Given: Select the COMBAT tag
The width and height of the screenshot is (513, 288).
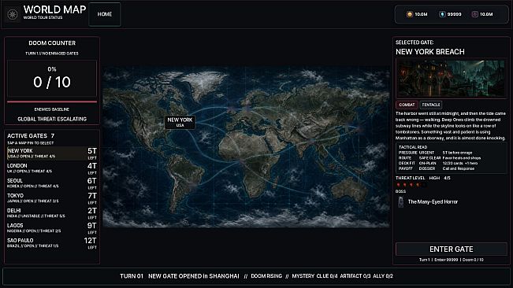Looking at the screenshot, I should click(407, 105).
